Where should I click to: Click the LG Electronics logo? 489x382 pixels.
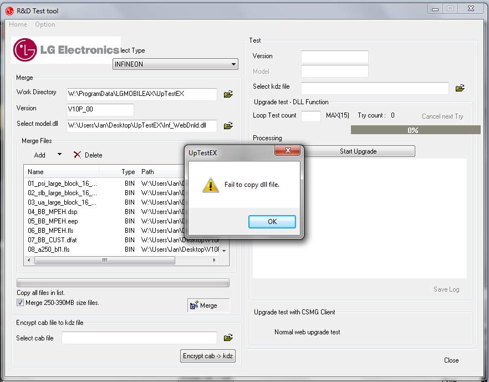point(66,50)
